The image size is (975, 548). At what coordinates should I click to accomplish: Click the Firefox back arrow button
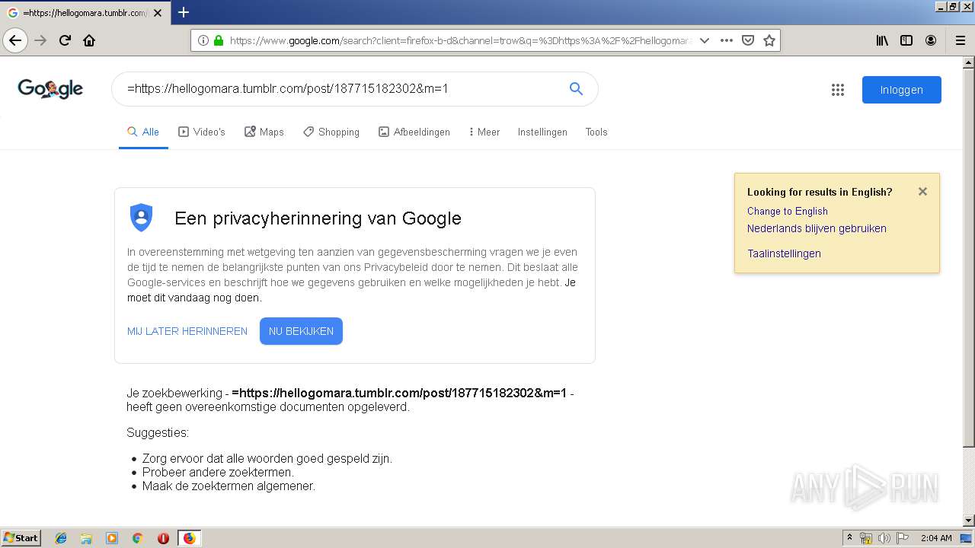click(15, 40)
